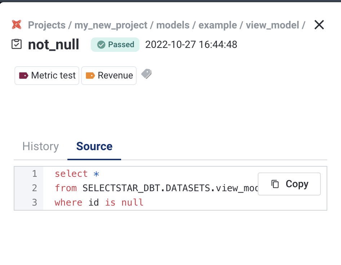Viewport: 341px width, 265px height.
Task: Select the Source tab
Action: coord(94,146)
